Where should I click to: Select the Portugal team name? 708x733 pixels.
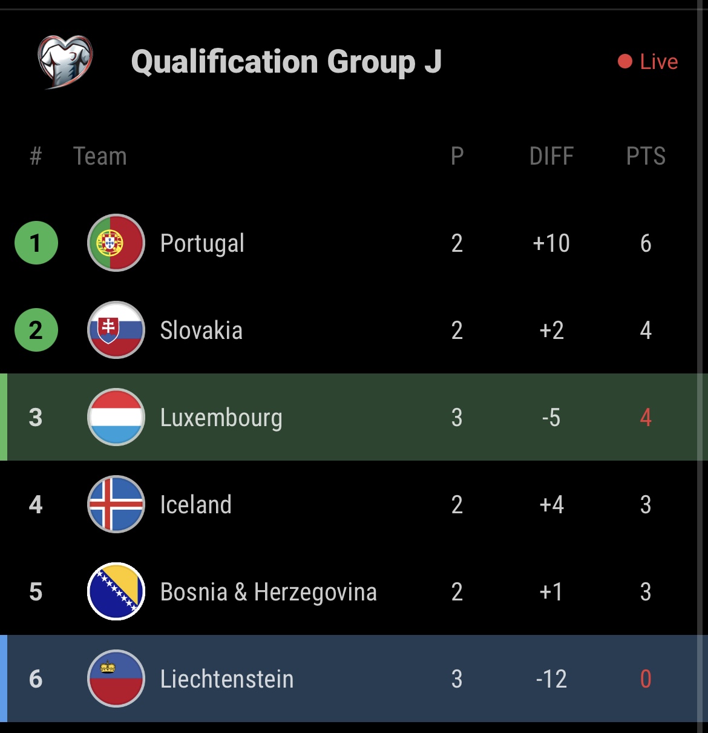(x=202, y=243)
